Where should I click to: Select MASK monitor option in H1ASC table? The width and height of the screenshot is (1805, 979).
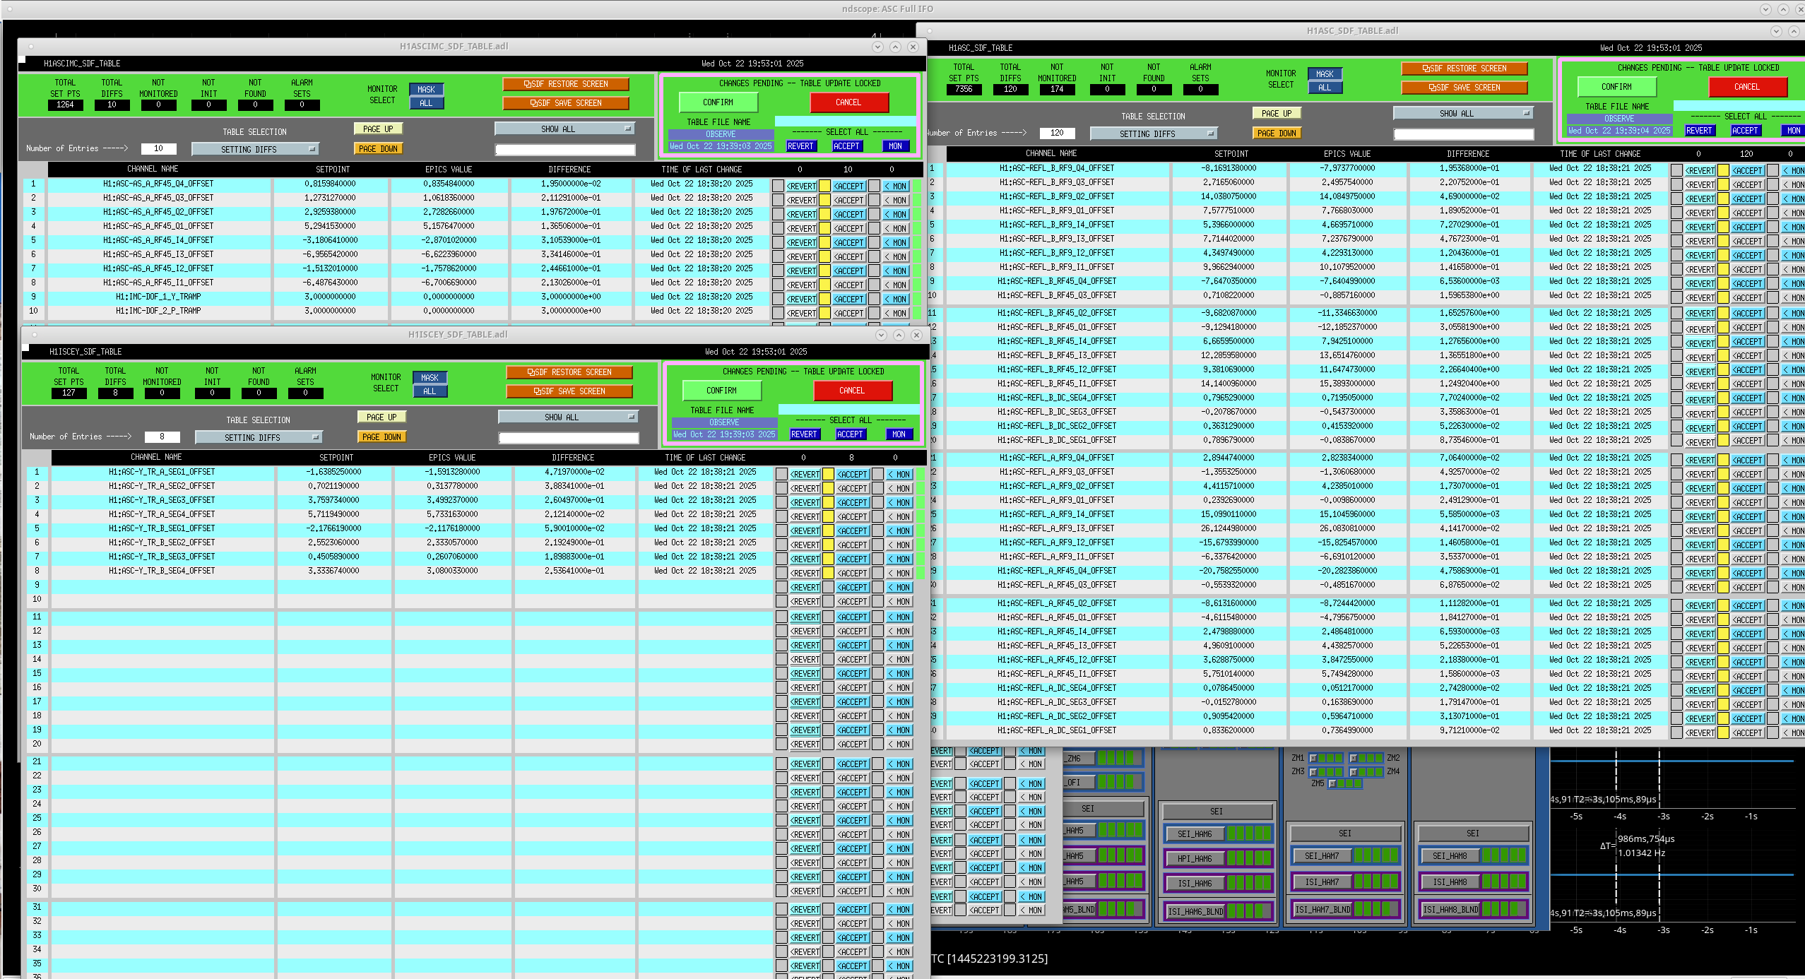(1325, 74)
